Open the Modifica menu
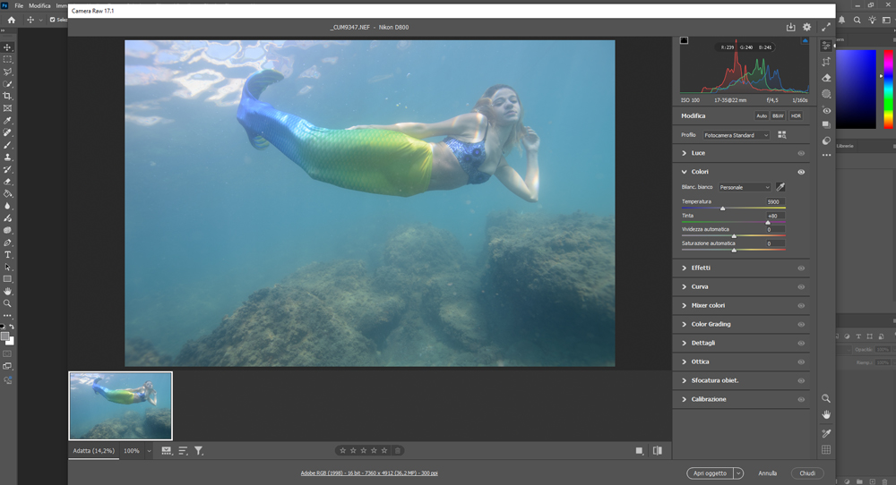The image size is (896, 485). click(39, 5)
